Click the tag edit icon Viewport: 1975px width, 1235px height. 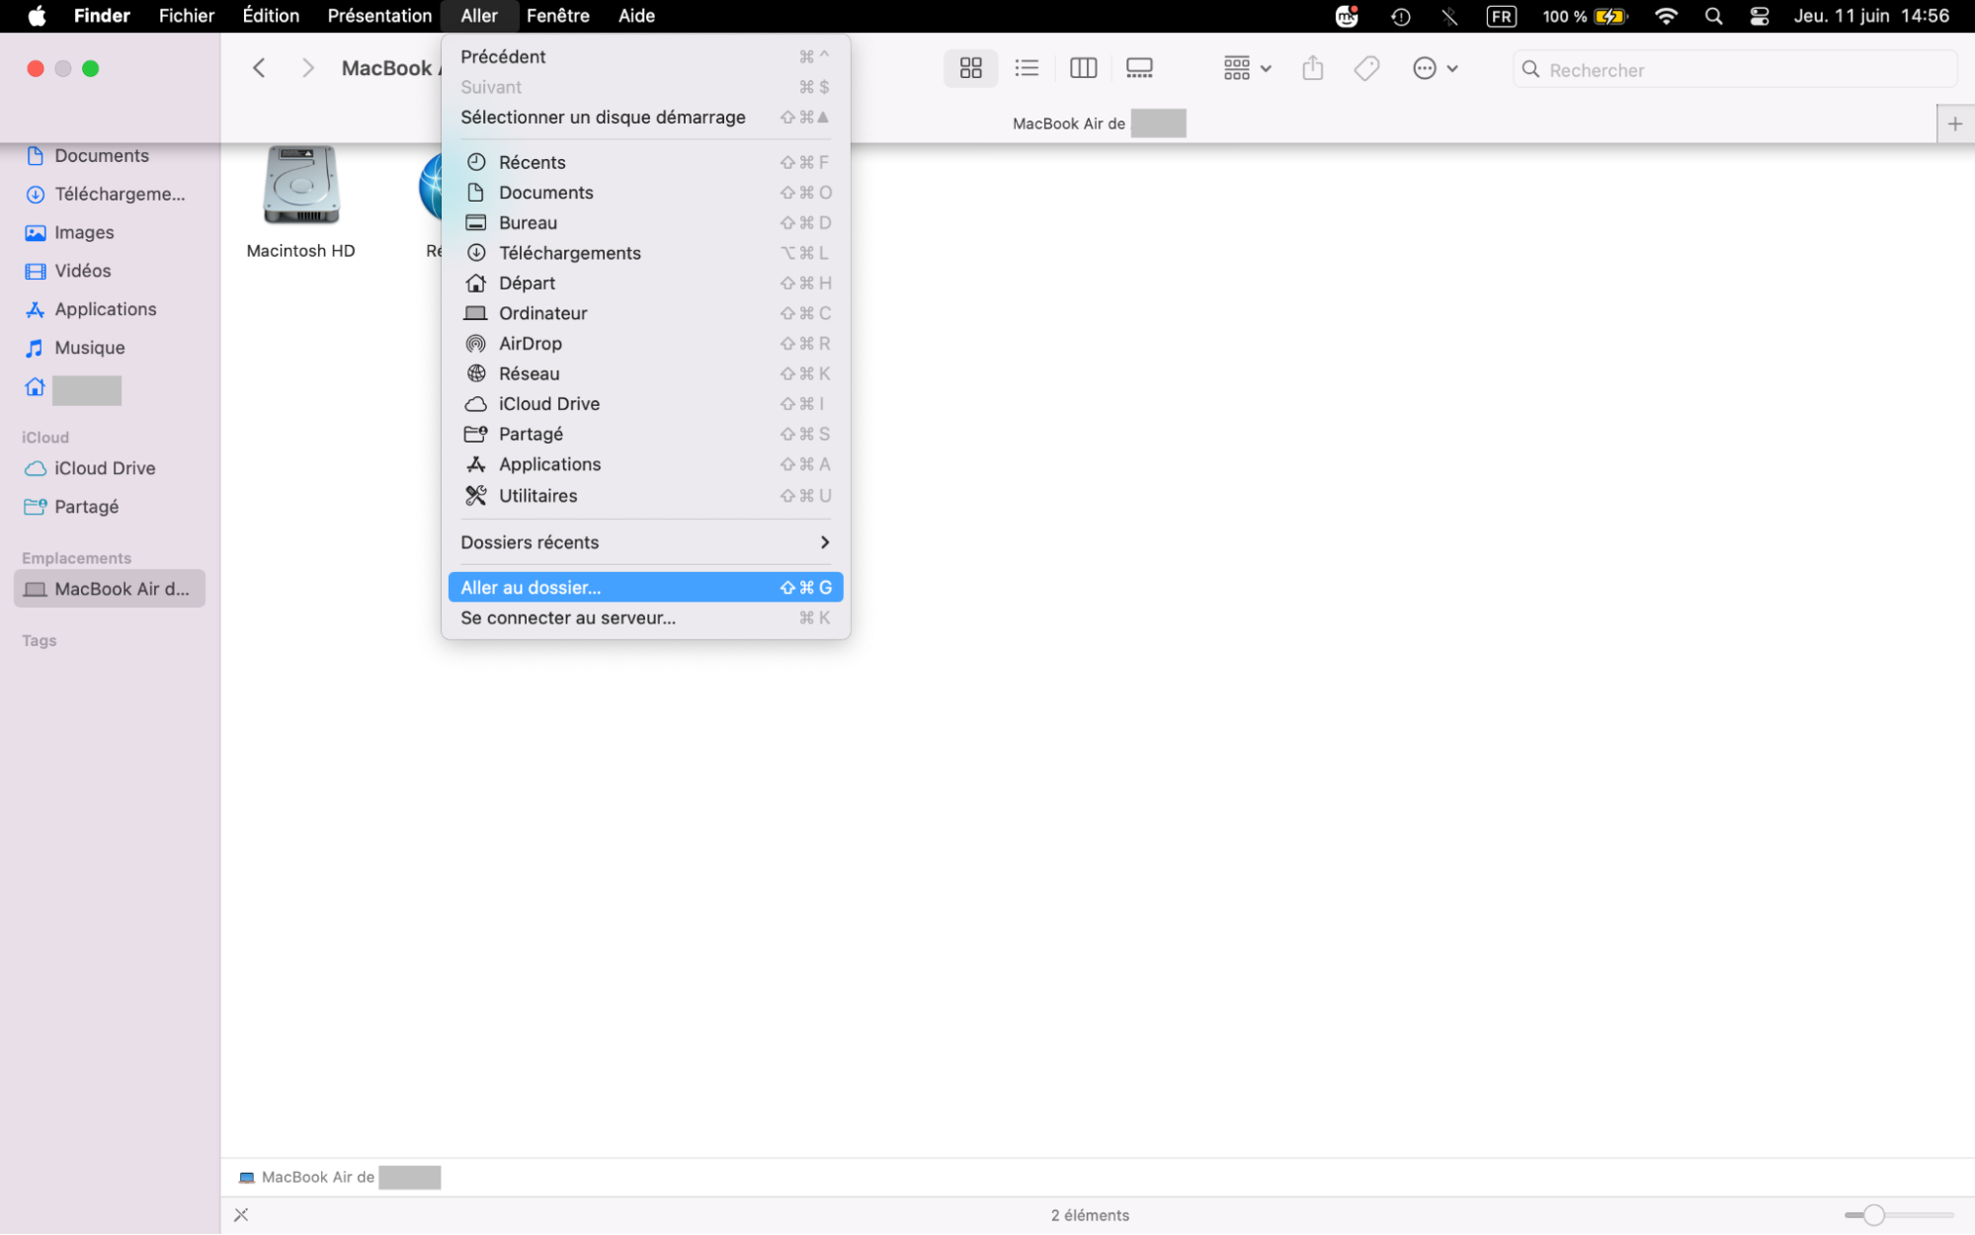click(1366, 68)
